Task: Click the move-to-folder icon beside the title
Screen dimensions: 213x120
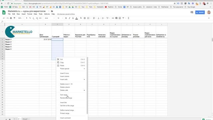Action: (52, 11)
